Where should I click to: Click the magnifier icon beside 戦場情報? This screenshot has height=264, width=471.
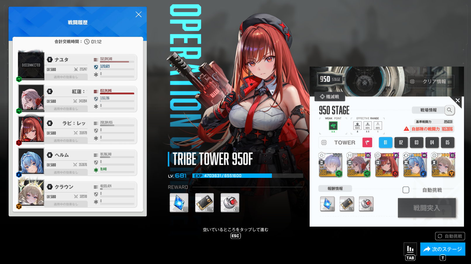(449, 110)
